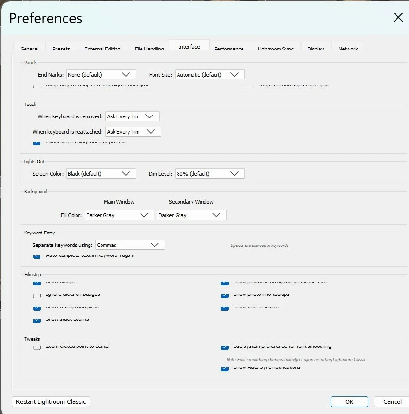Image resolution: width=409 pixels, height=414 pixels.
Task: Enable the 'Zoom clicked point to center' checkbox
Action: pyautogui.click(x=37, y=347)
